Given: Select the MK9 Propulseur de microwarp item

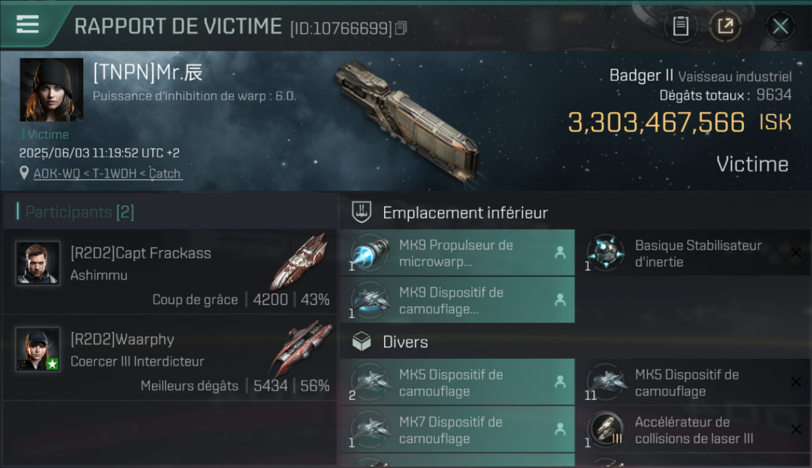Looking at the screenshot, I should click(x=457, y=253).
